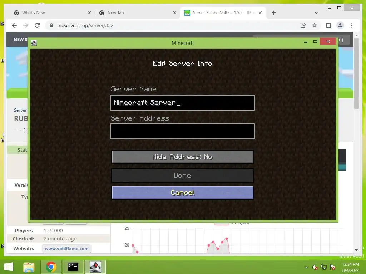The width and height of the screenshot is (366, 274).
Task: Click the Done button in Minecraft
Action: [183, 175]
